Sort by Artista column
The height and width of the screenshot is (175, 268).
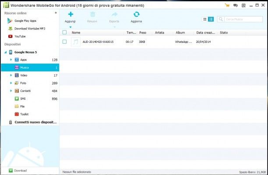159,33
